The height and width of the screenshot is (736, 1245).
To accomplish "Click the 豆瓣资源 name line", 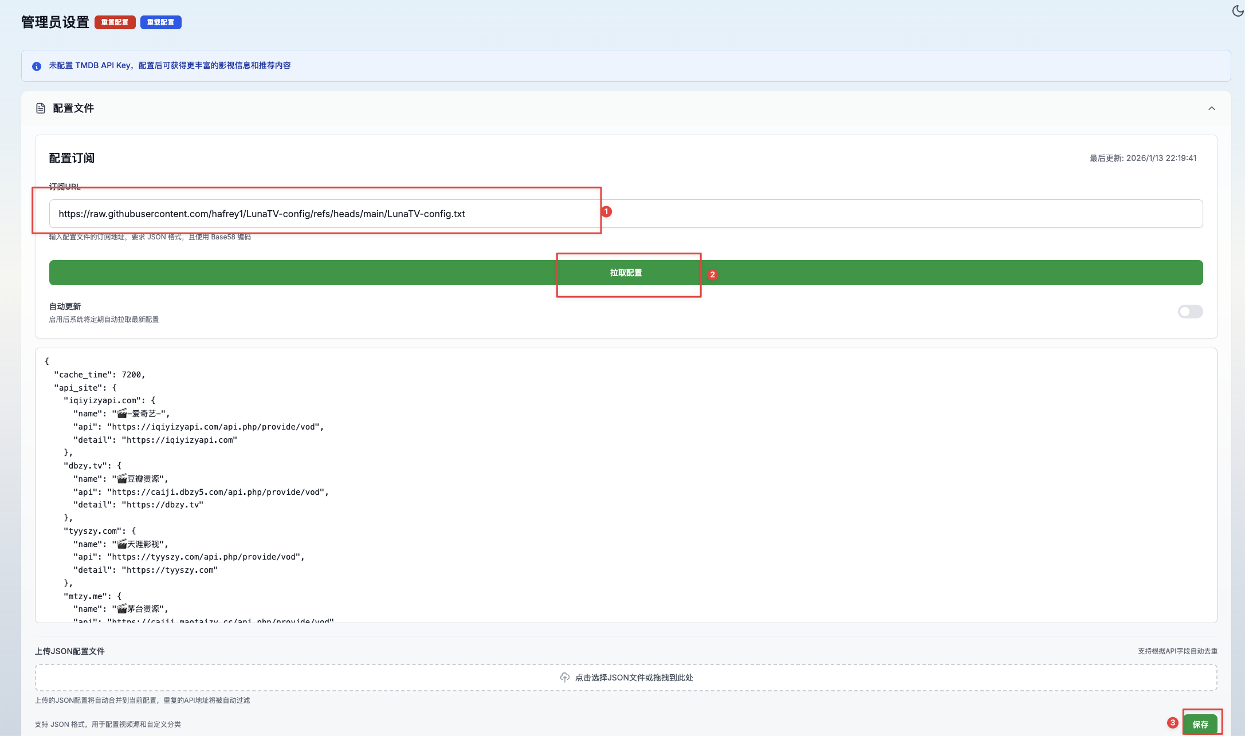I will click(121, 479).
